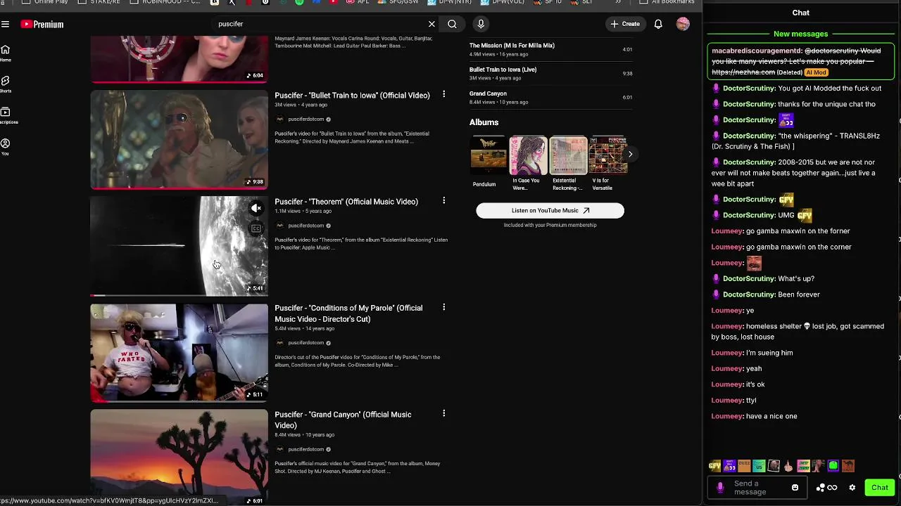Viewport: 901px width, 506px height.
Task: Open the notifications bell
Action: (658, 24)
